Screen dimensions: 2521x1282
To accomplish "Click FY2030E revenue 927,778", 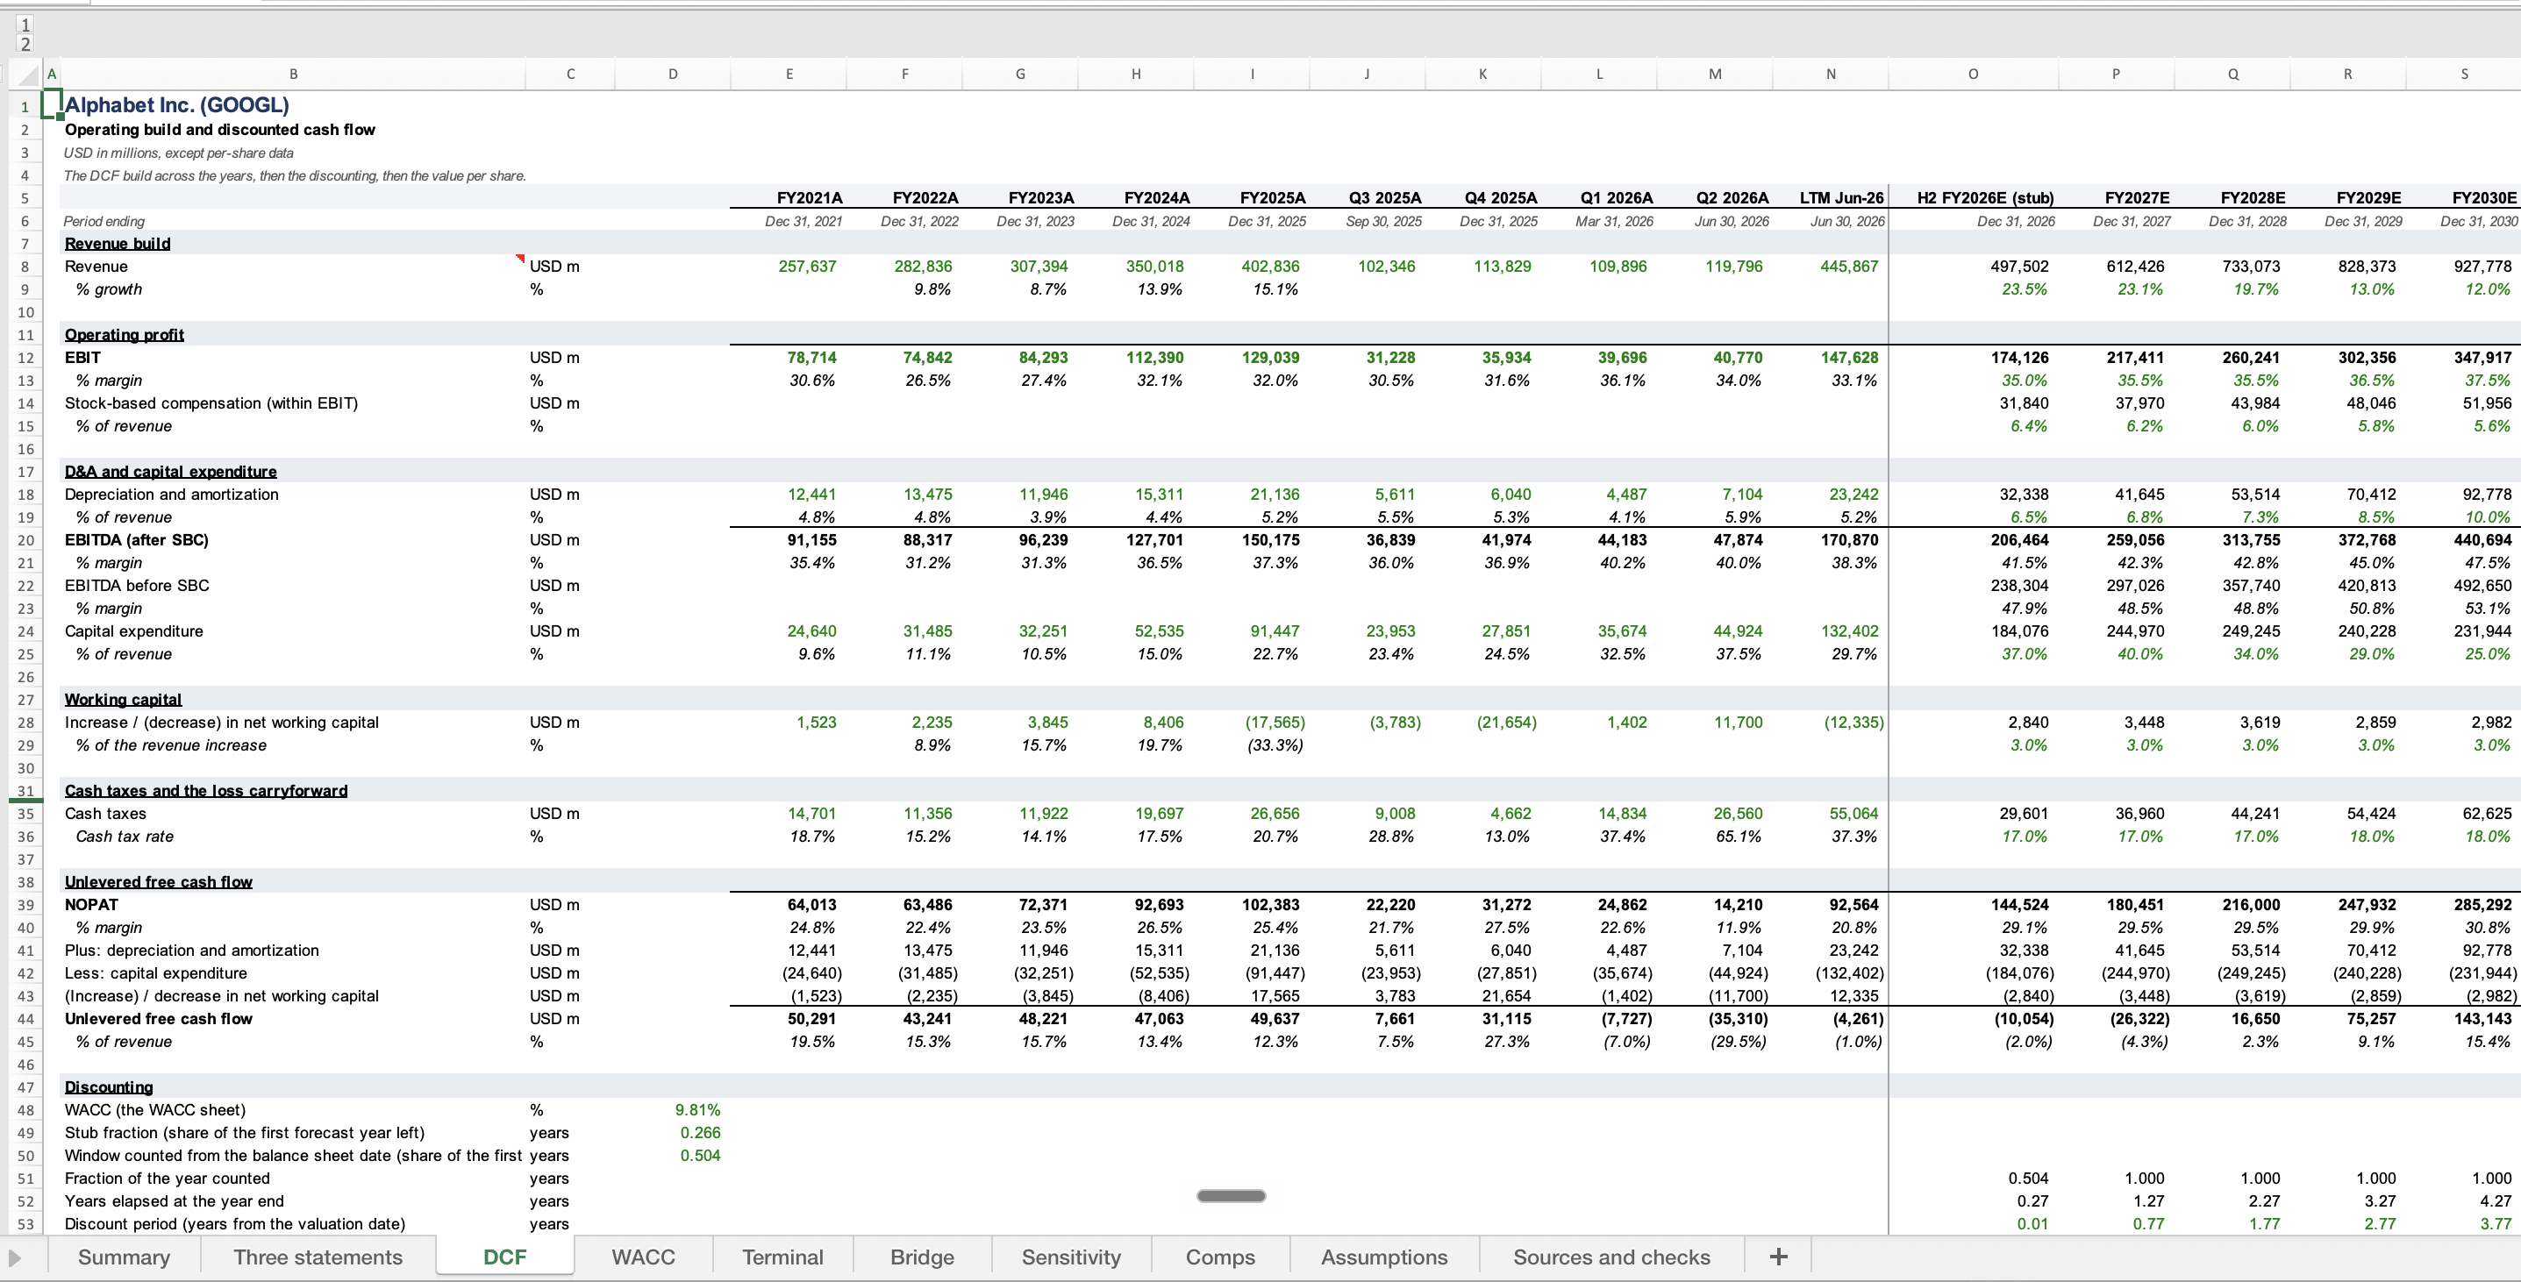I will pyautogui.click(x=2482, y=267).
